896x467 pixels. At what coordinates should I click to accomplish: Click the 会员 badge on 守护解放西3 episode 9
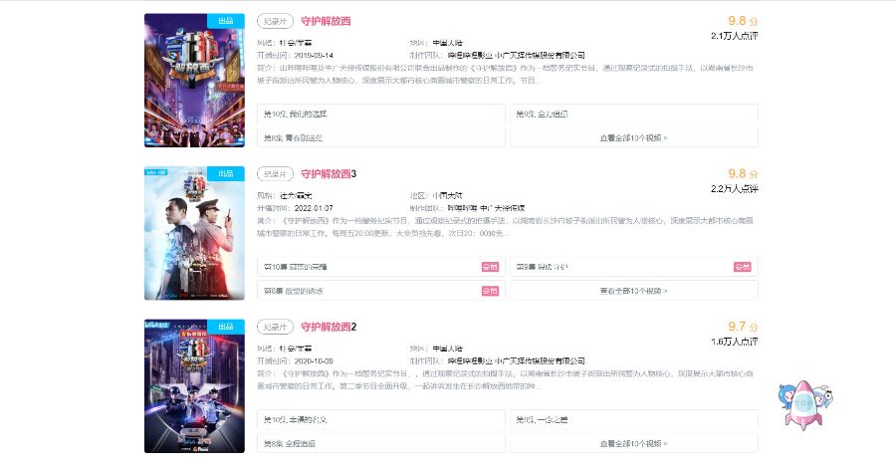click(743, 267)
